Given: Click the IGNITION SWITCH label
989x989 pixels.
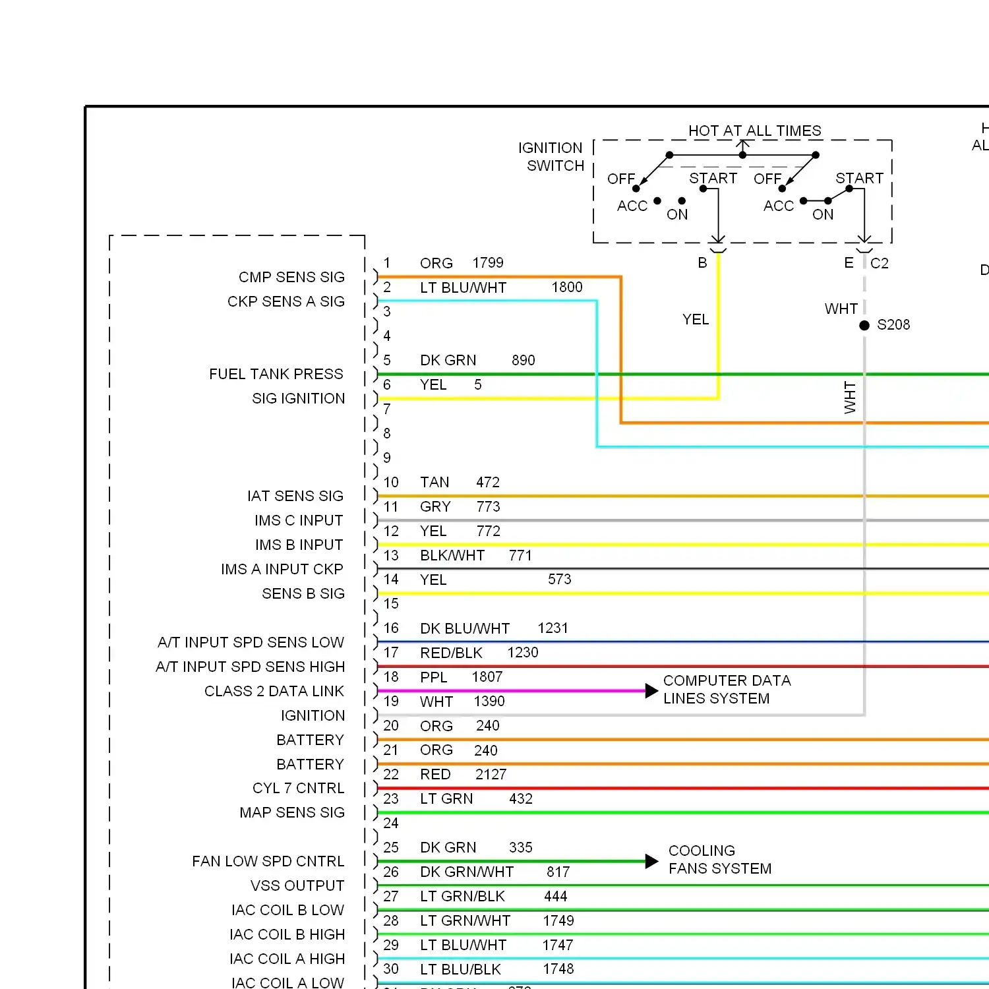Looking at the screenshot, I should (x=551, y=157).
